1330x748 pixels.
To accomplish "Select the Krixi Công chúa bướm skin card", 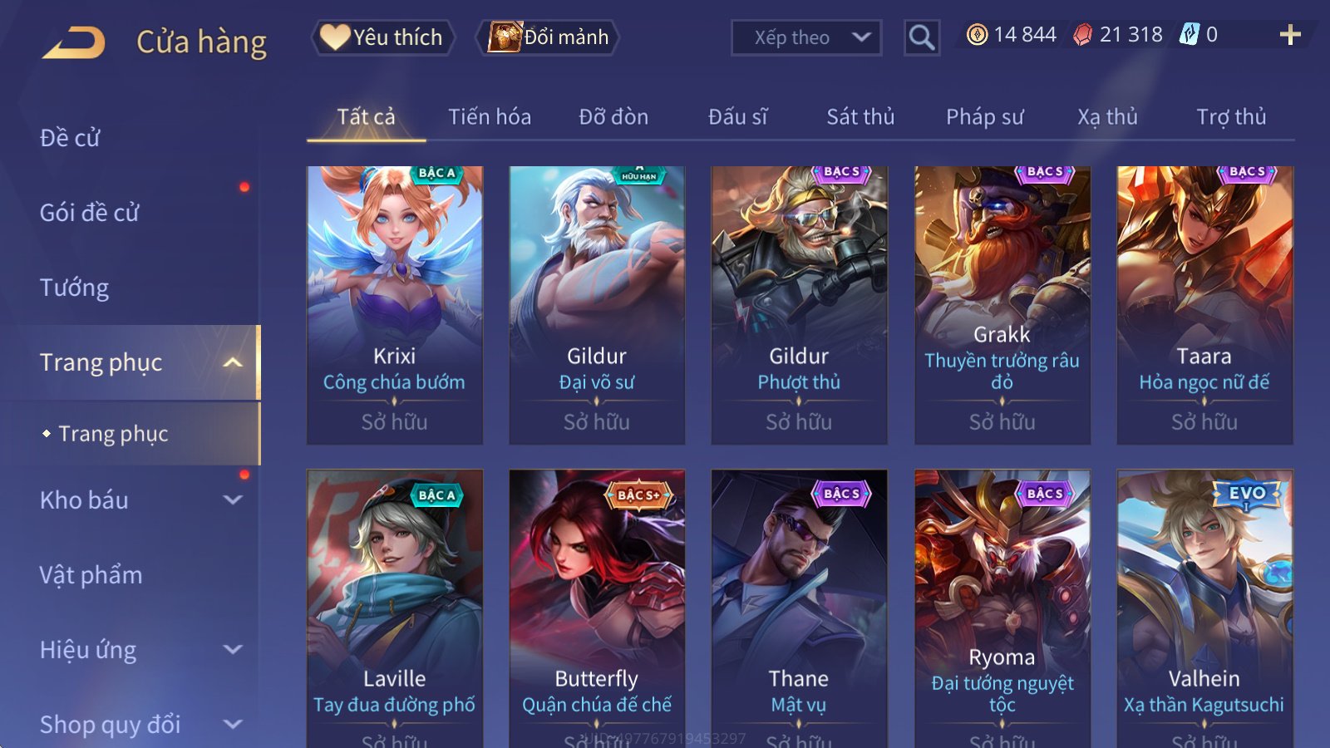I will pyautogui.click(x=395, y=305).
